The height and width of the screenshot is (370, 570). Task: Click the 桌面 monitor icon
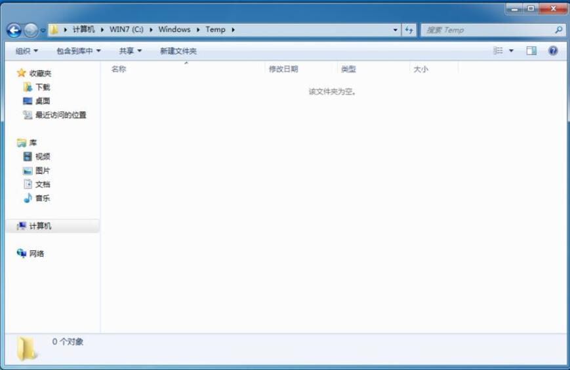point(28,101)
